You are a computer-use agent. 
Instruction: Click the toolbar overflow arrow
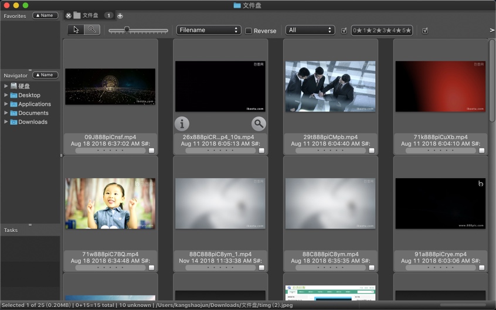(x=492, y=30)
